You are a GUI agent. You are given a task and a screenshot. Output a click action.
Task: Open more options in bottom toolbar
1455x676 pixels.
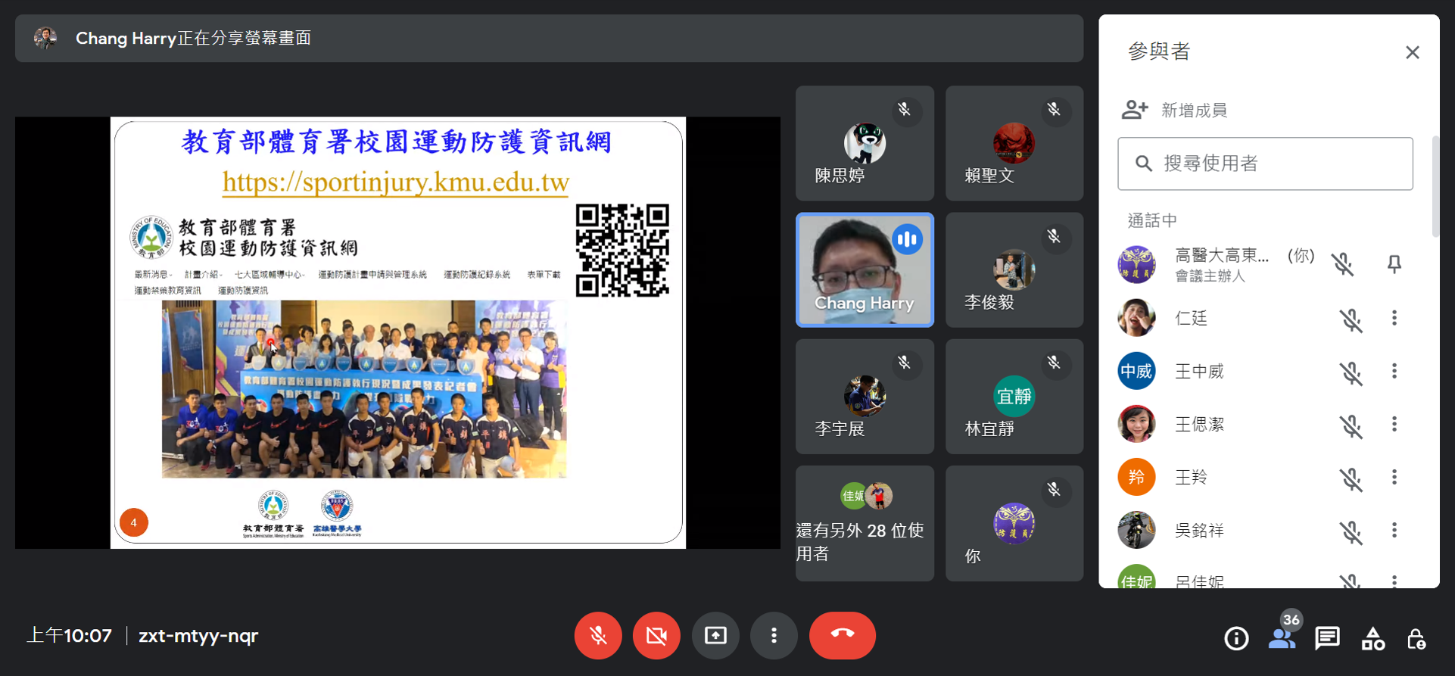click(x=774, y=635)
